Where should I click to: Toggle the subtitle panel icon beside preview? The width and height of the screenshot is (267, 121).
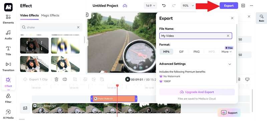[87, 15]
